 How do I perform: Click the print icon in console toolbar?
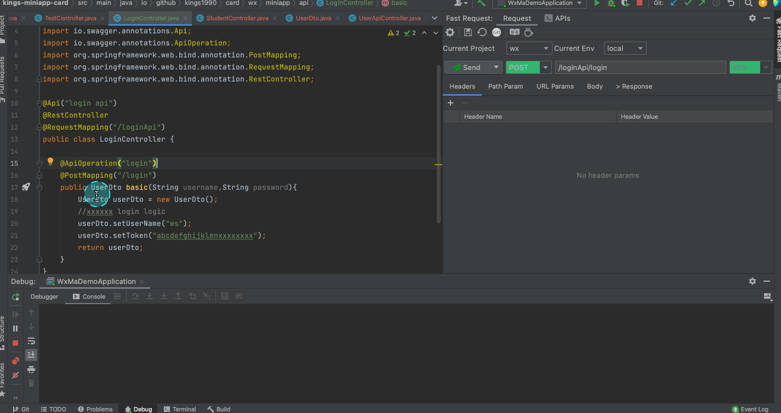pos(31,370)
